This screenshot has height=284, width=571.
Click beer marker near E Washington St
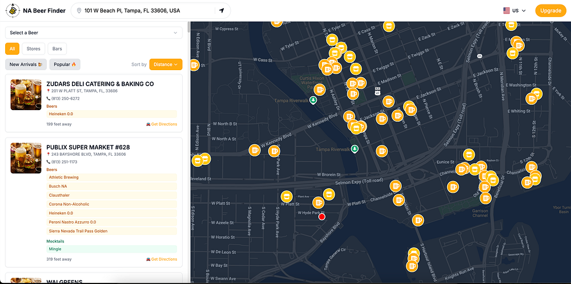pyautogui.click(x=531, y=99)
